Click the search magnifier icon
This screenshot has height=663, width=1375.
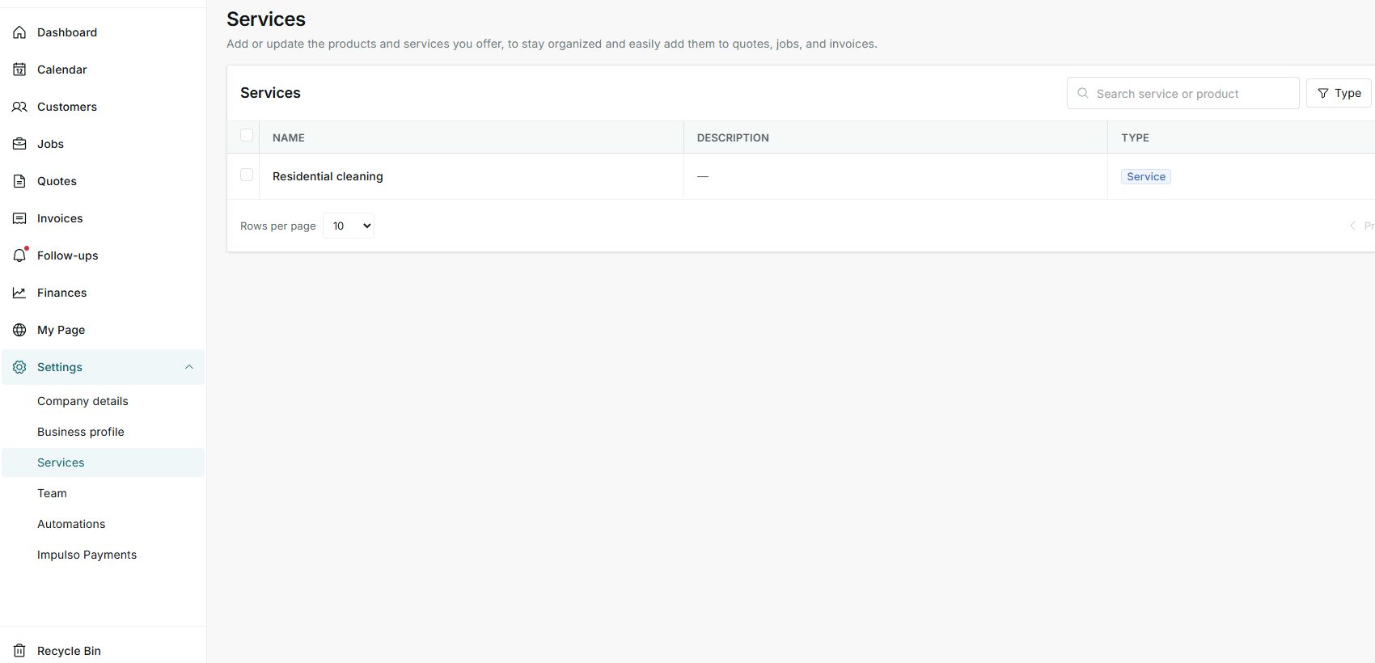pos(1083,93)
